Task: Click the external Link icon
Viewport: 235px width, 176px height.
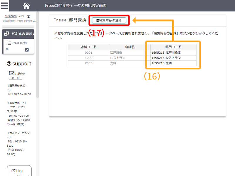Action: 13,171
